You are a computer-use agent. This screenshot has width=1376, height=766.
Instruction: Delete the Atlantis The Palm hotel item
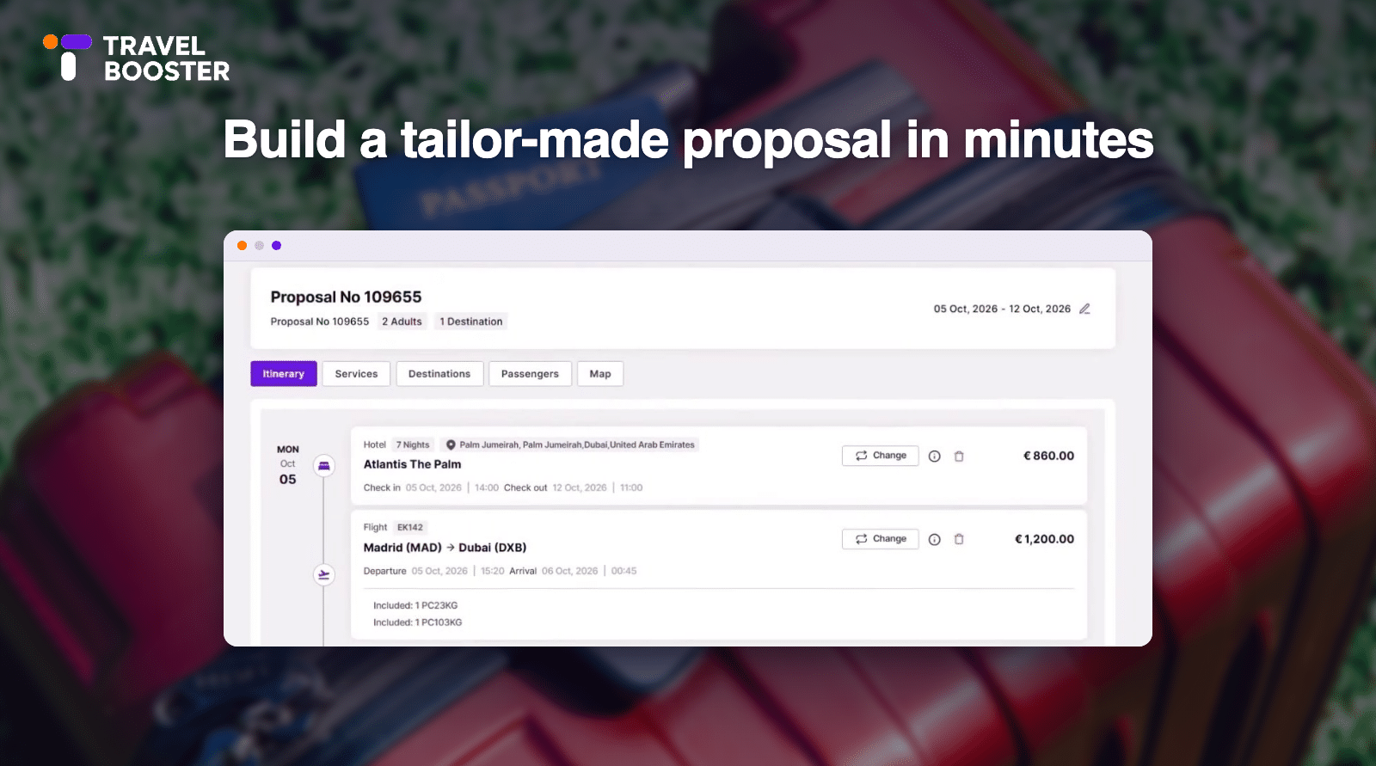(x=959, y=457)
